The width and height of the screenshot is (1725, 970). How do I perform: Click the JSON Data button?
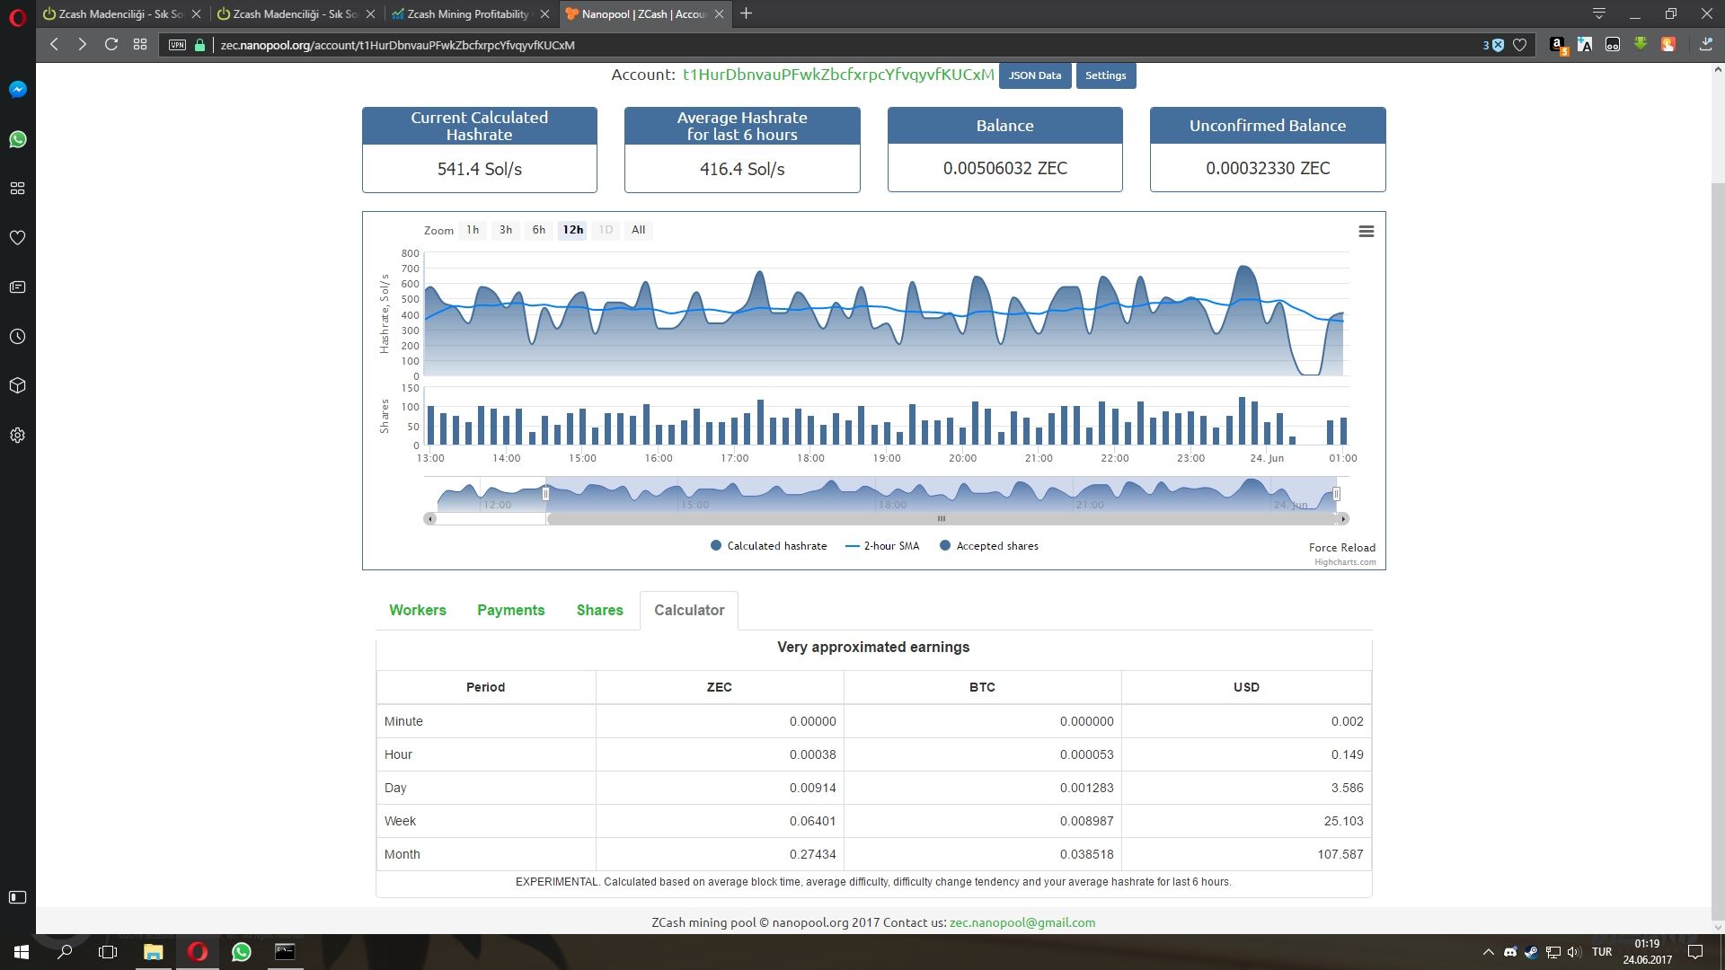[1034, 75]
